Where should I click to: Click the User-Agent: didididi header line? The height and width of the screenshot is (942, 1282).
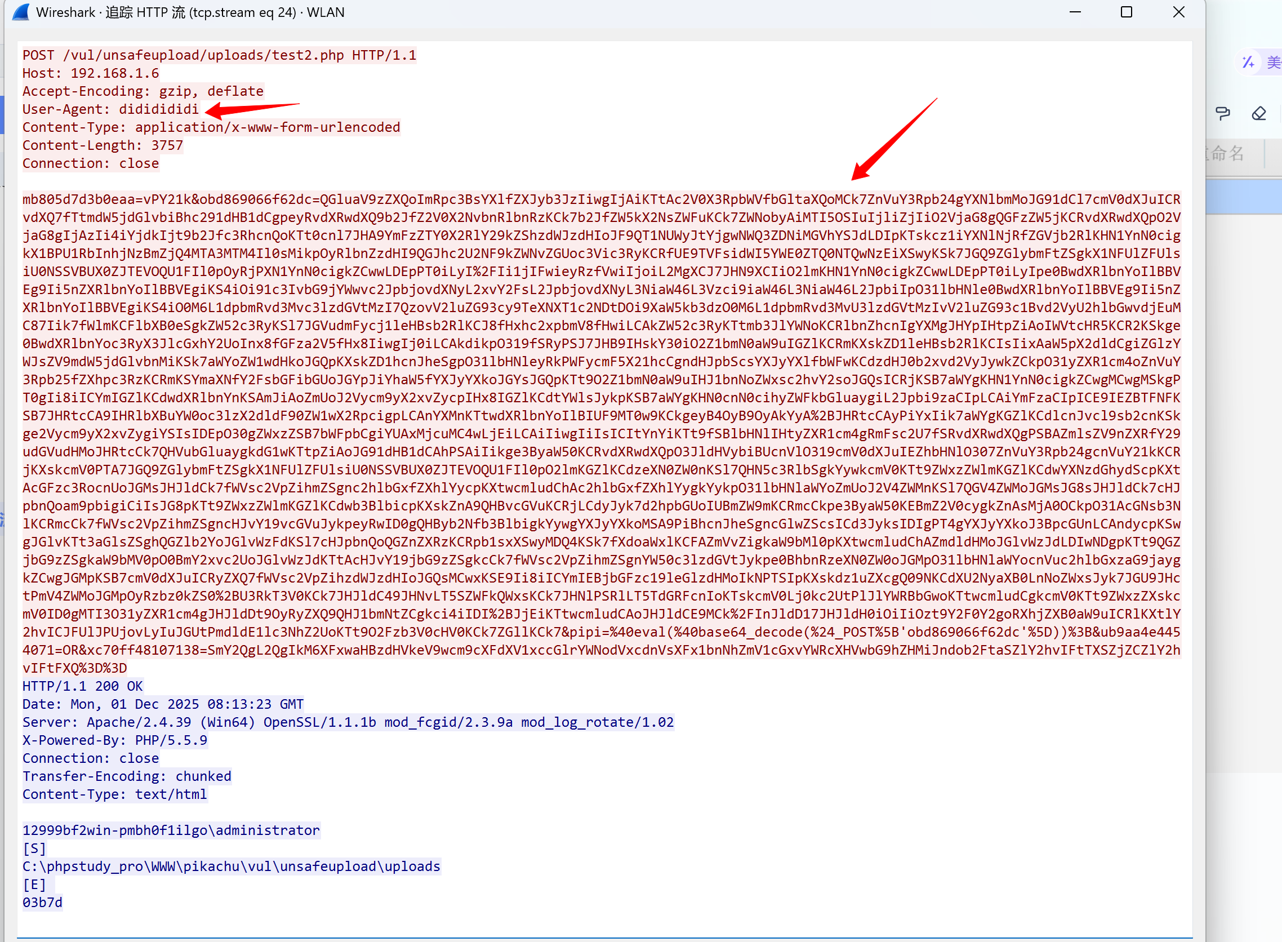pyautogui.click(x=110, y=109)
